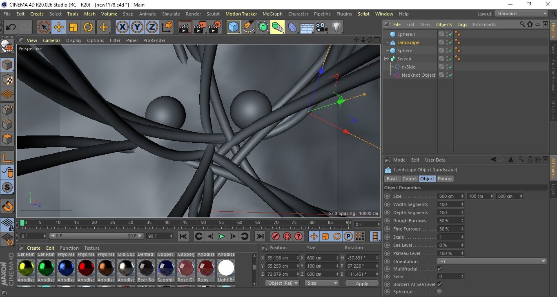Disable the Sphere.1 object checkmark
Viewport: 557px width, 297px height.
pos(450,35)
